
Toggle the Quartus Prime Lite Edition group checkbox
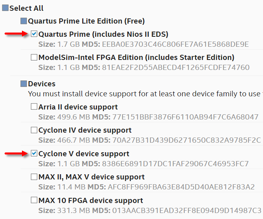click(24, 21)
